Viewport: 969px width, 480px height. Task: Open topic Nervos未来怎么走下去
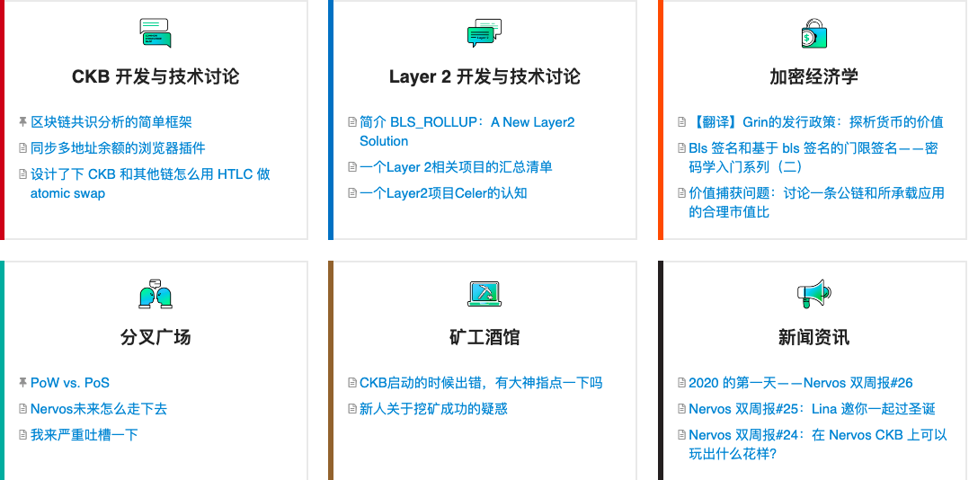pyautogui.click(x=99, y=409)
